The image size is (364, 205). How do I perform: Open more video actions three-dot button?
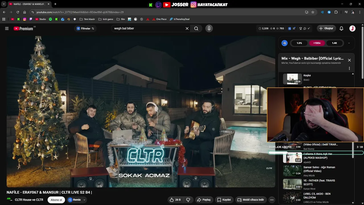pyautogui.click(x=272, y=200)
